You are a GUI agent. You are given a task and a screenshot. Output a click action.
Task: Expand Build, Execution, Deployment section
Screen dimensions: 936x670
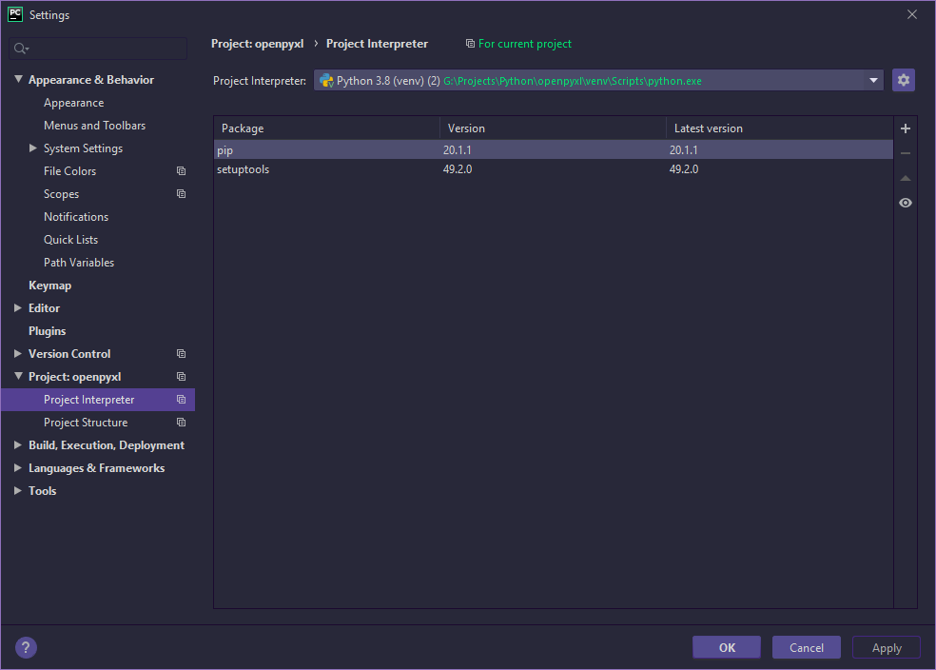[x=18, y=444]
